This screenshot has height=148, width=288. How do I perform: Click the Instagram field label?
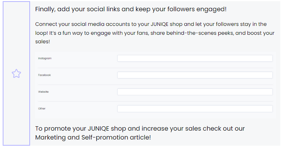(x=45, y=58)
